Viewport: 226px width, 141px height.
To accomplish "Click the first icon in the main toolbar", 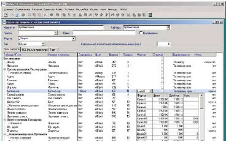I will 5,15.
